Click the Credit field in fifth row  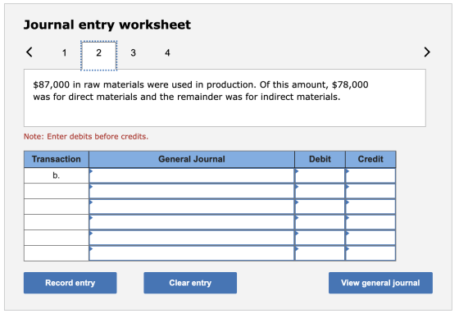tap(370, 238)
